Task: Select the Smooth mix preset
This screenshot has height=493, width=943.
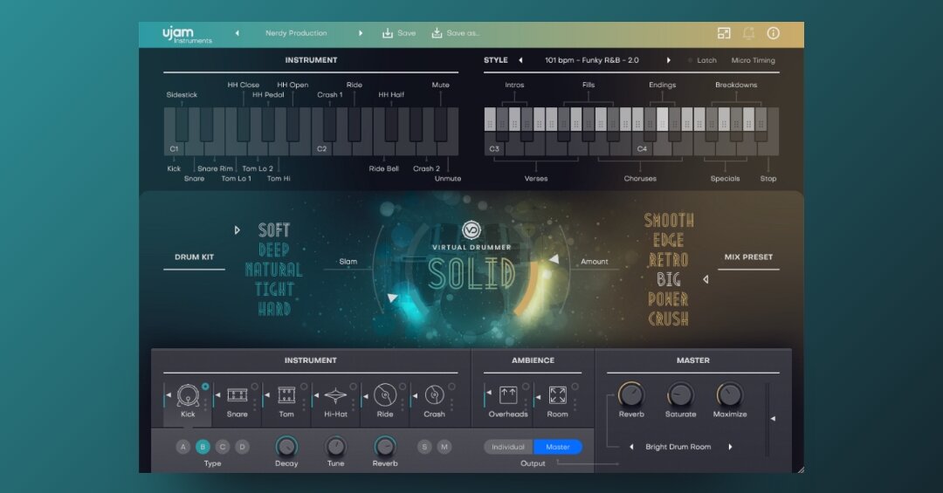Action: click(x=669, y=220)
